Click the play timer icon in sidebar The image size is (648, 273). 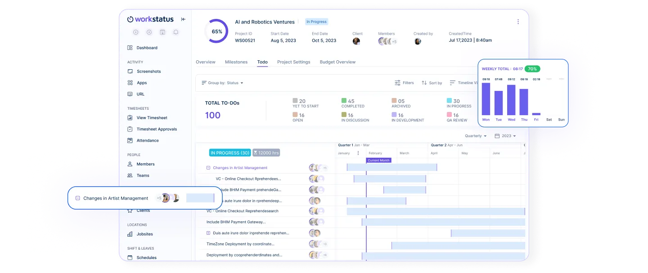[x=135, y=32]
